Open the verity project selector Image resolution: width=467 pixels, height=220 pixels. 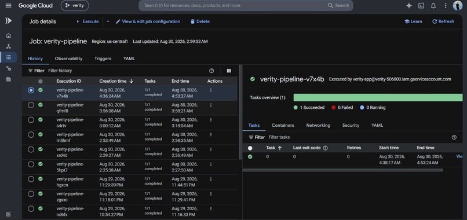[75, 6]
